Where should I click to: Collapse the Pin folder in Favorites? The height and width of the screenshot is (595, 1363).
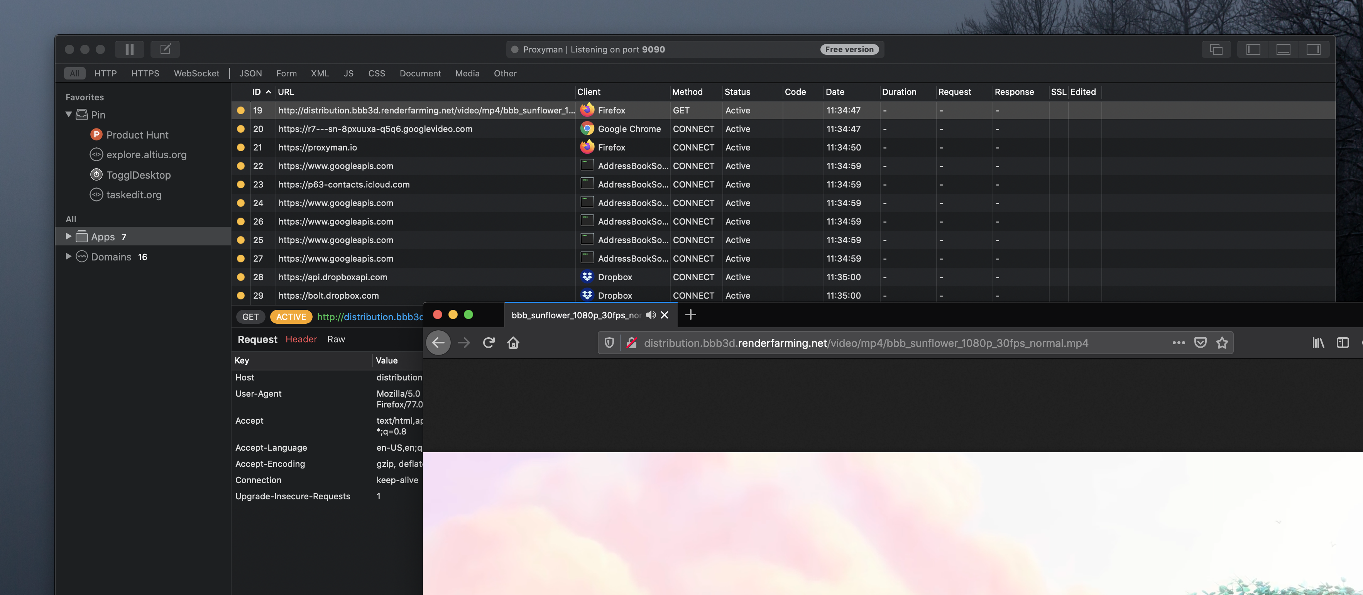point(69,114)
